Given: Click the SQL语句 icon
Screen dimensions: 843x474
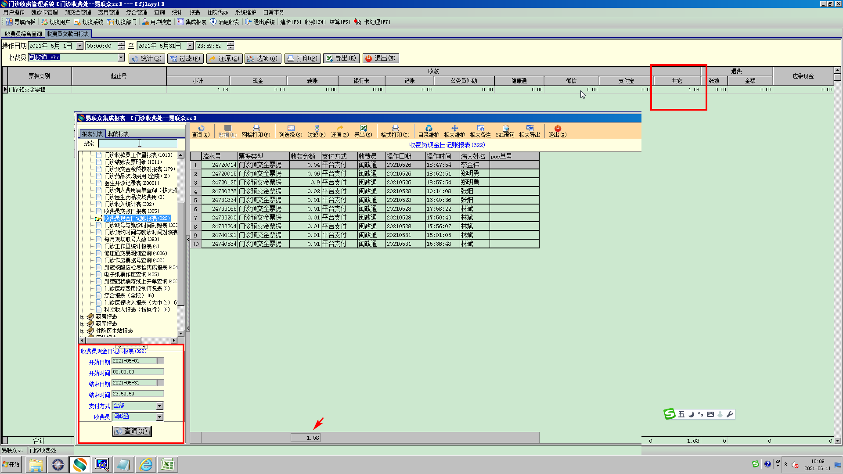Looking at the screenshot, I should pos(505,129).
